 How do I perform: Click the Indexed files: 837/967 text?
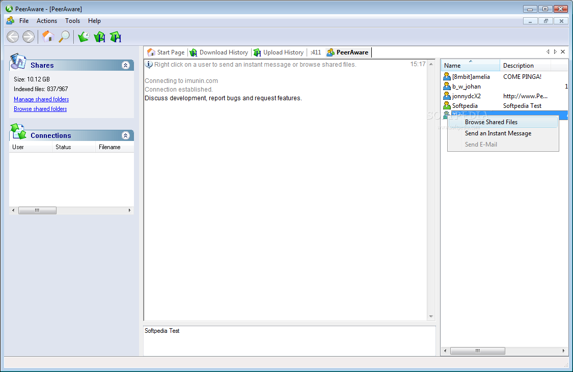(x=41, y=89)
